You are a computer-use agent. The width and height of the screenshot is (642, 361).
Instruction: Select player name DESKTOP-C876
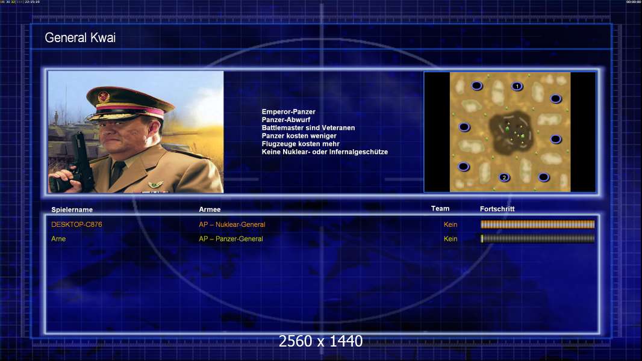76,224
